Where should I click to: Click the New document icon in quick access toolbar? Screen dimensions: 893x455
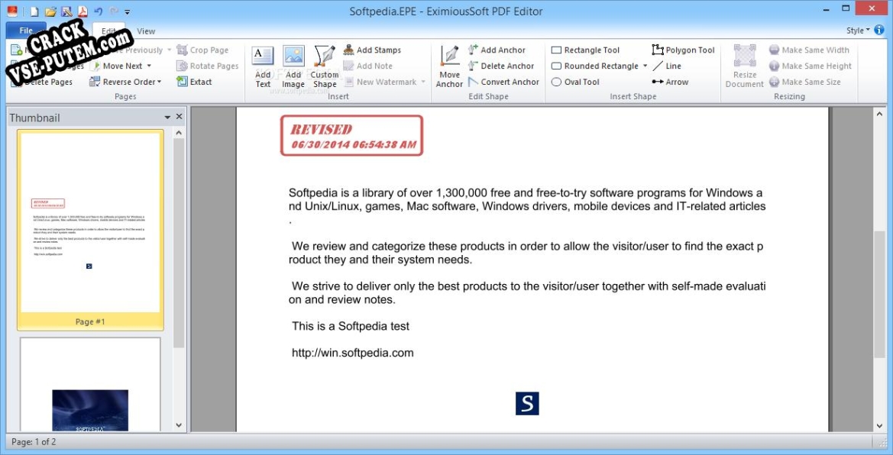tap(34, 11)
